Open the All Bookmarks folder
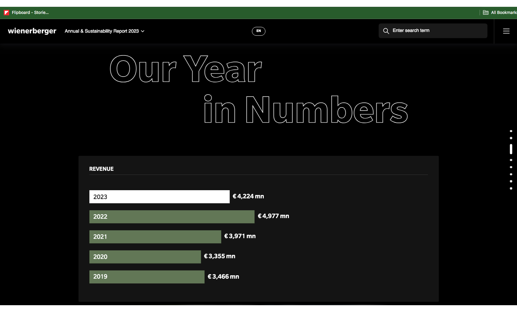 point(500,13)
